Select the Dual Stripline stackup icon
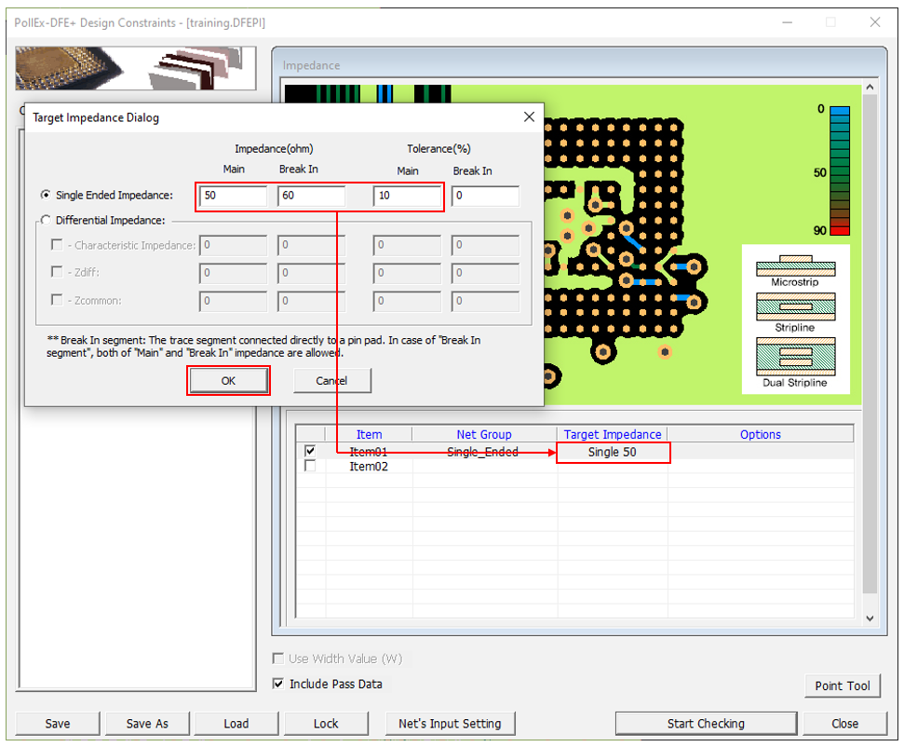The height and width of the screenshot is (747, 904). (x=795, y=357)
